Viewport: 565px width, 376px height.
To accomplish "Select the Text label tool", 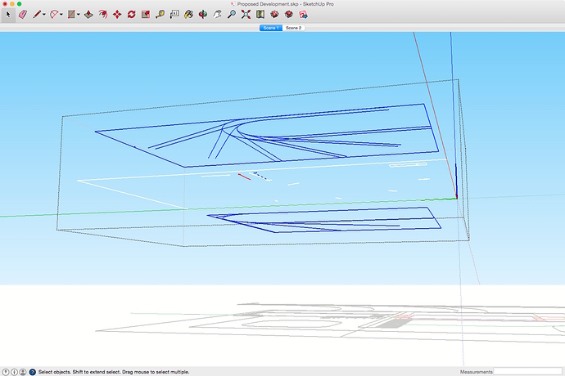I will point(174,15).
